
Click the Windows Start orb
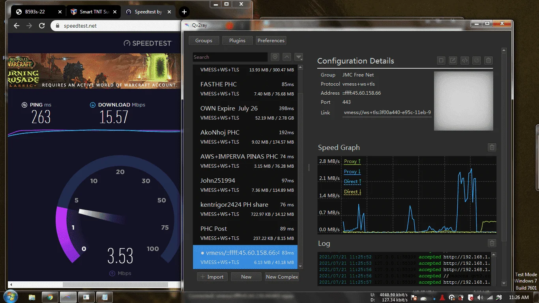10,297
